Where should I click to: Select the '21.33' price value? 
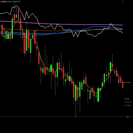coord(127,99)
